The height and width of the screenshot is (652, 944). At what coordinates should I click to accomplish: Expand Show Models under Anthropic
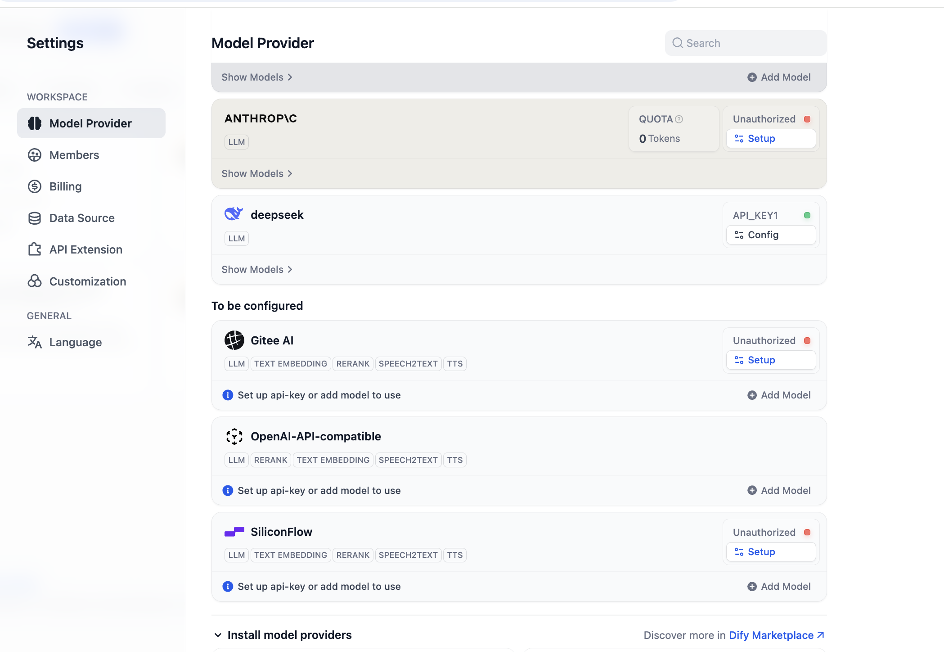[x=257, y=173]
